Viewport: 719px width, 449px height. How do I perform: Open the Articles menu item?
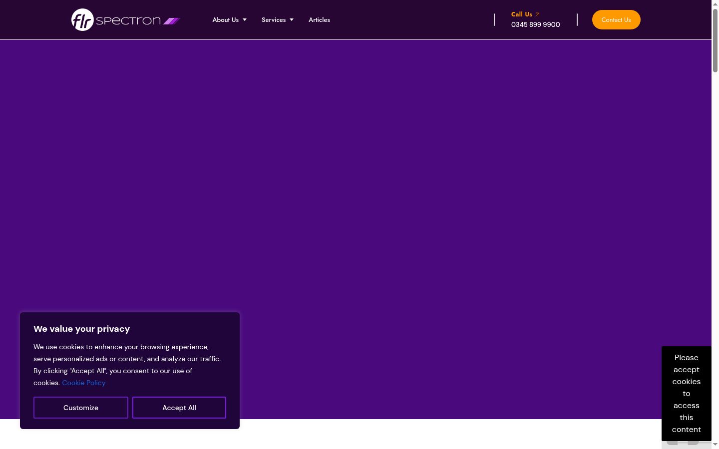point(319,20)
